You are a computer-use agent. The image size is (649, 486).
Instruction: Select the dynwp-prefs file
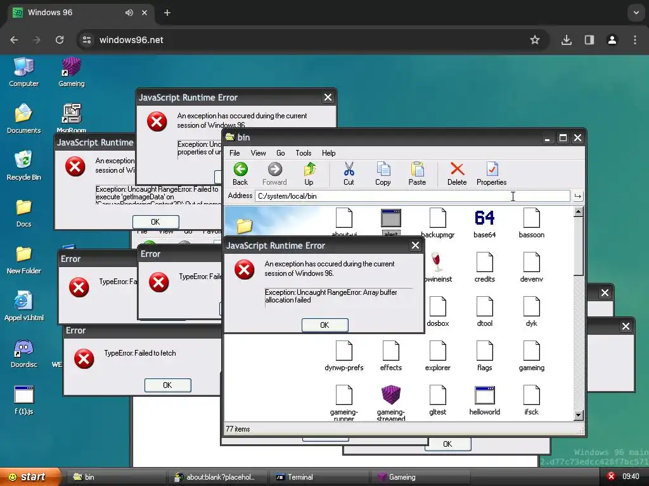click(x=344, y=356)
